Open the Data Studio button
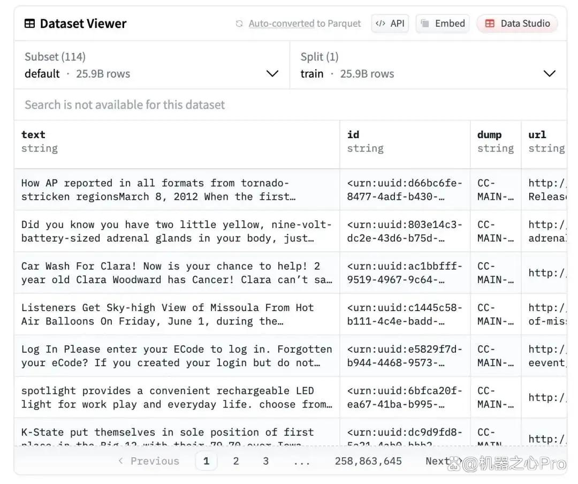Image resolution: width=578 pixels, height=484 pixels. (x=517, y=24)
